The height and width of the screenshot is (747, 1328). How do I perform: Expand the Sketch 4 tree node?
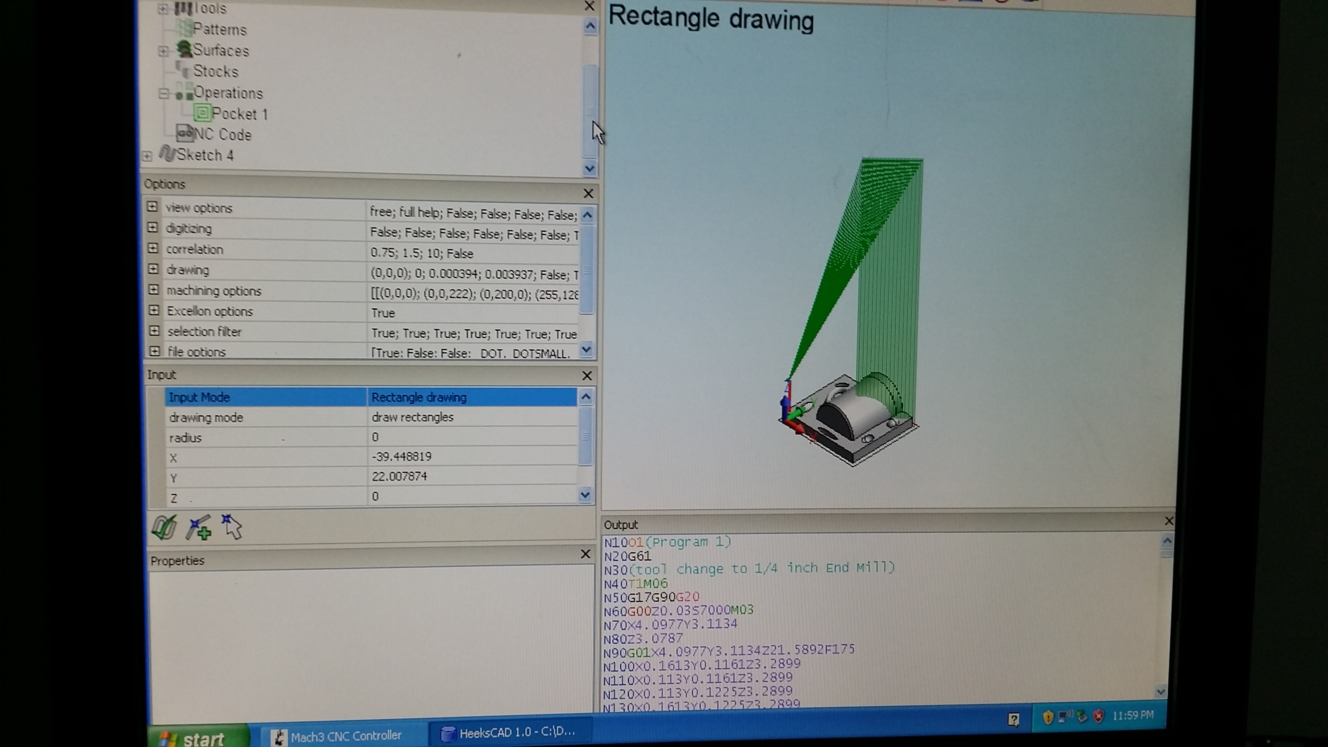(147, 156)
